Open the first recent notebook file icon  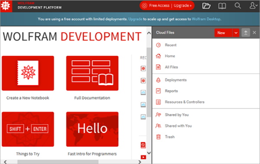pos(143,68)
